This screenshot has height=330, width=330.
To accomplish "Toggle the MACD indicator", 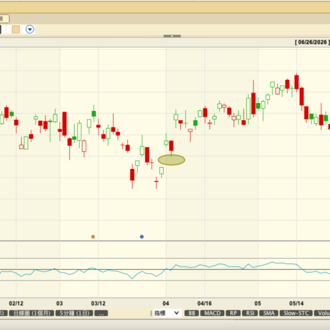I will point(213,313).
